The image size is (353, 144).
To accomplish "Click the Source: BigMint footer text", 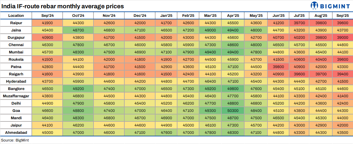I will pos(15,140).
